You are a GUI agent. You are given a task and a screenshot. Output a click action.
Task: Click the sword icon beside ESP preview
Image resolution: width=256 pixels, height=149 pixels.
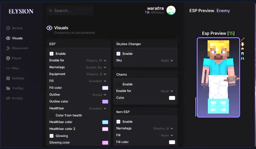(243, 39)
